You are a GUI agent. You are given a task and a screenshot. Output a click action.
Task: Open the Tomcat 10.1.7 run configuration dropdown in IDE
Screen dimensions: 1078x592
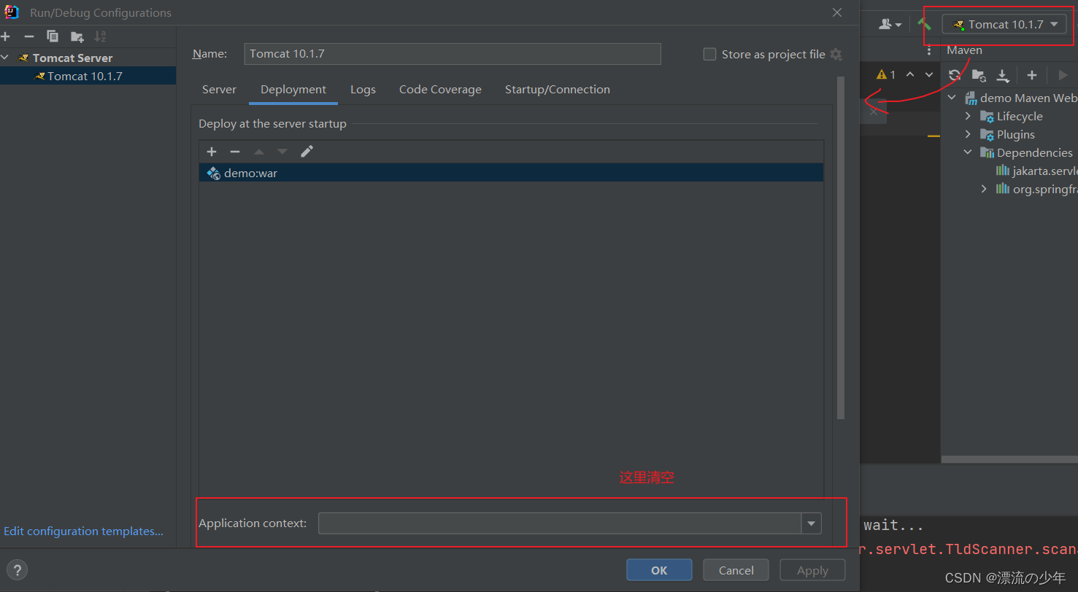click(x=1004, y=24)
